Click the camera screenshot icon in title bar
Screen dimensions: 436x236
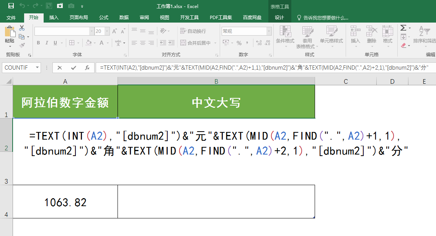[x=71, y=6]
